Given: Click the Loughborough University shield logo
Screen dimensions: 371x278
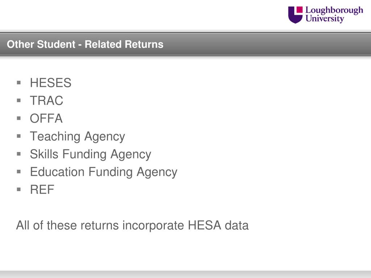Looking at the screenshot, I should pos(295,15).
